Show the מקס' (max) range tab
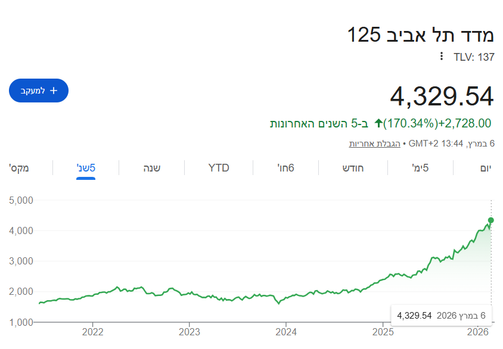Viewport: 503px width, 349px height. click(x=19, y=168)
